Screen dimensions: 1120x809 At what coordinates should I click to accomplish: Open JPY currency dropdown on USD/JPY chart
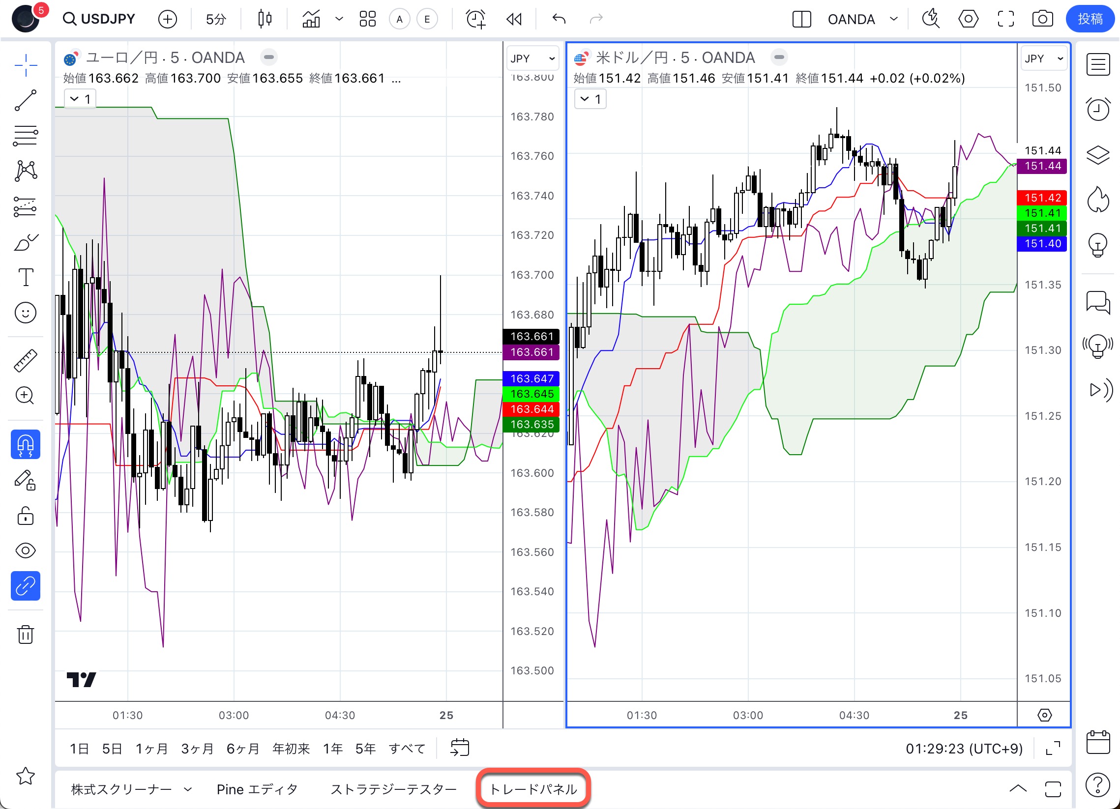coord(1043,59)
